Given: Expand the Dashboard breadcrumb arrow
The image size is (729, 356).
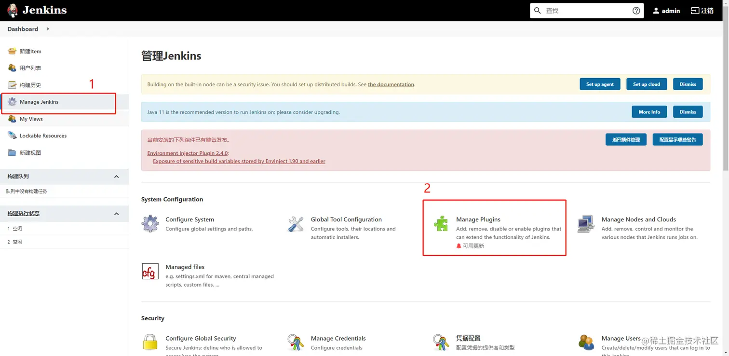Looking at the screenshot, I should (x=48, y=29).
